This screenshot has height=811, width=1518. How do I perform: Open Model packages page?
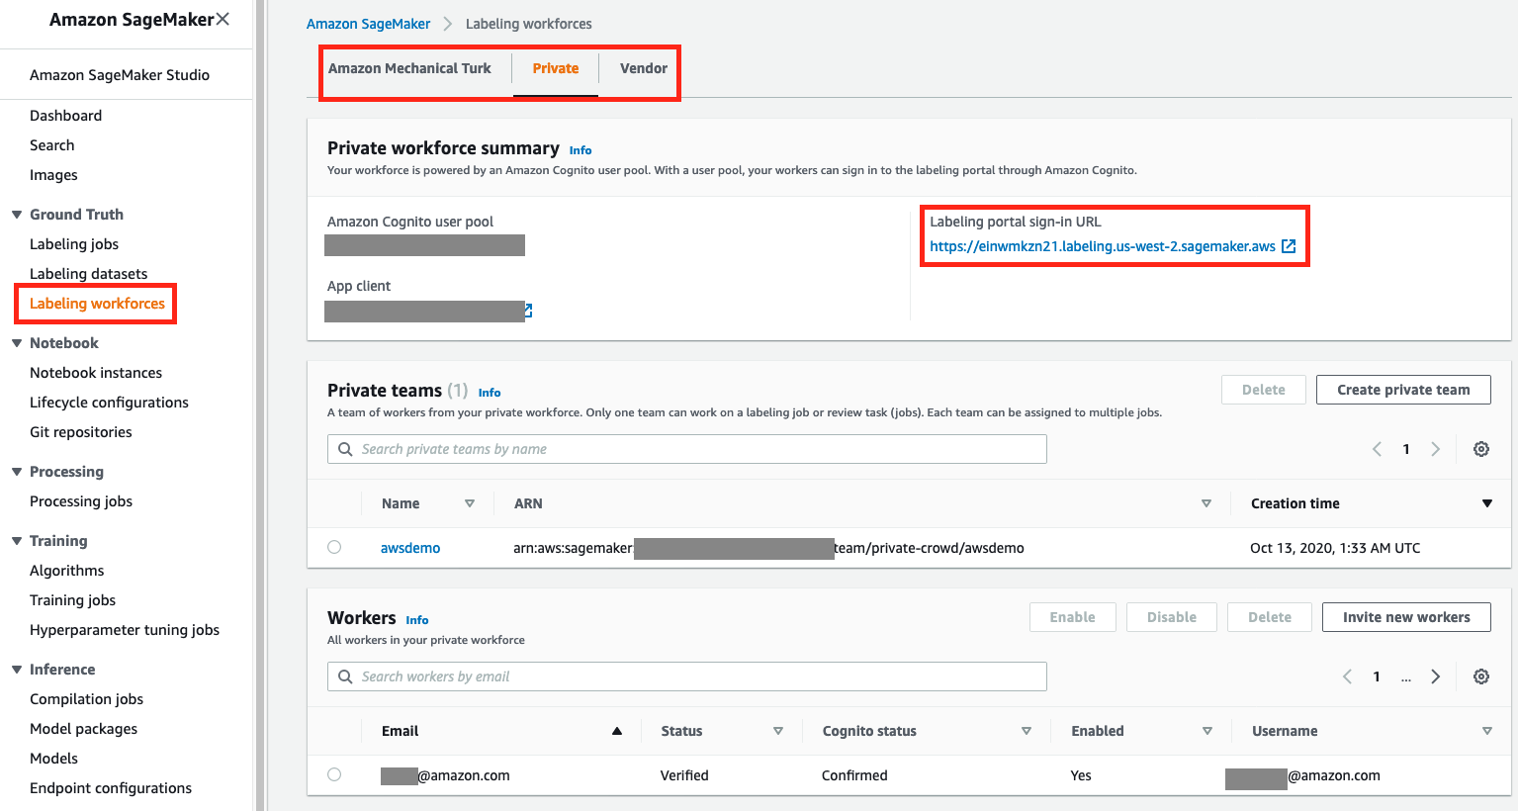coord(83,729)
